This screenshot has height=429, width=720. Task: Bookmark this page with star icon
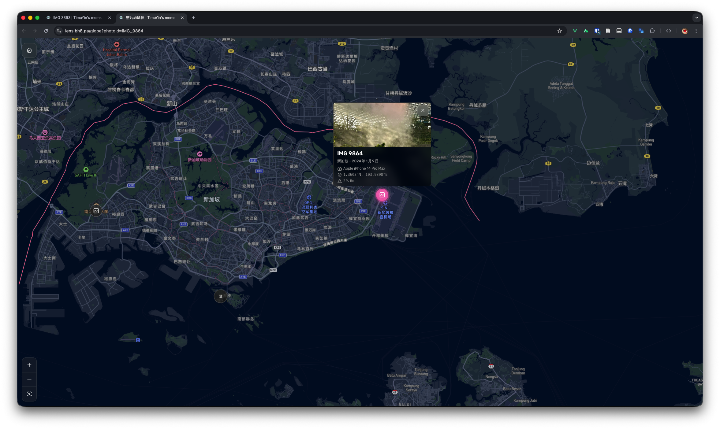click(559, 31)
